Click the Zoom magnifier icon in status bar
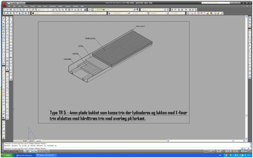 221,151
